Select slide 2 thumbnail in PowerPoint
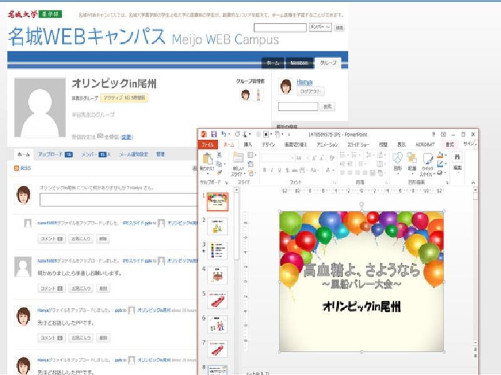This screenshot has width=501, height=375. [x=217, y=226]
